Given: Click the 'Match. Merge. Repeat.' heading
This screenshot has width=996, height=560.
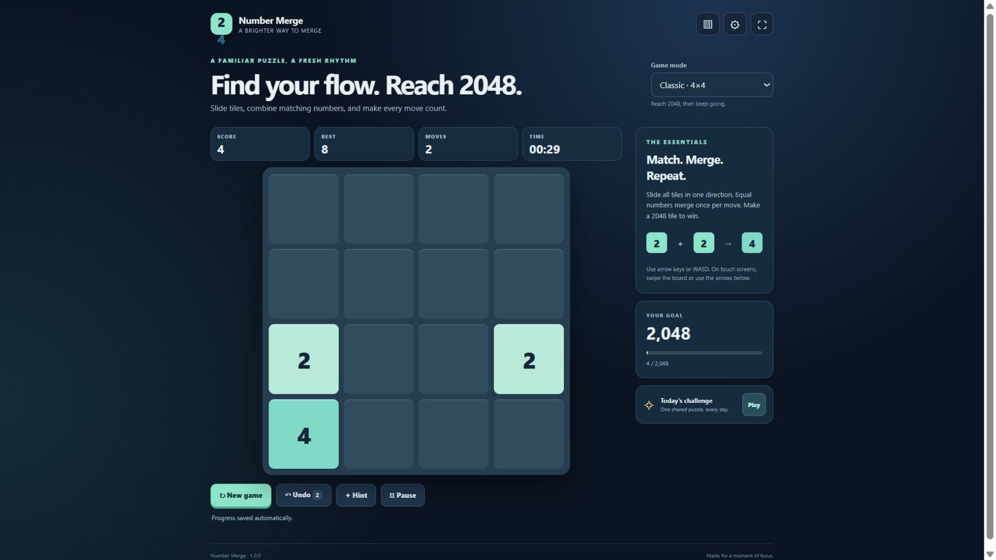Looking at the screenshot, I should (x=685, y=168).
